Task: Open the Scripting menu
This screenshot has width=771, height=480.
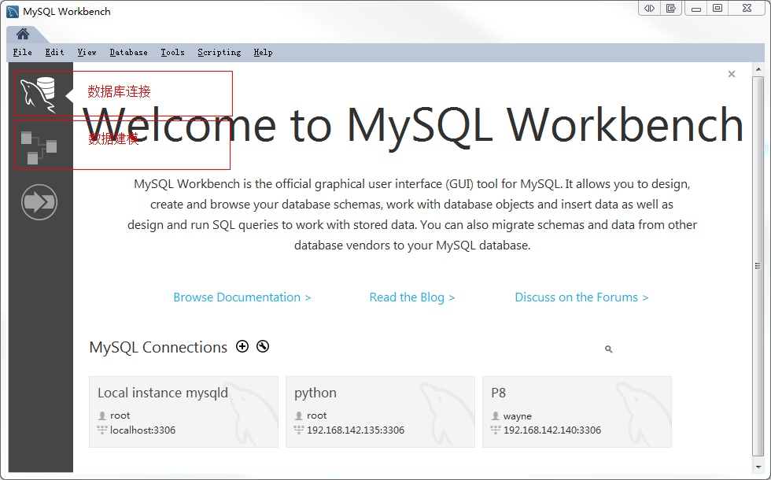Action: point(219,52)
